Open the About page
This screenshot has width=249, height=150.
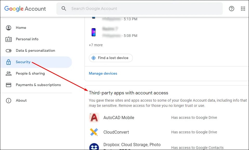pyautogui.click(x=21, y=101)
